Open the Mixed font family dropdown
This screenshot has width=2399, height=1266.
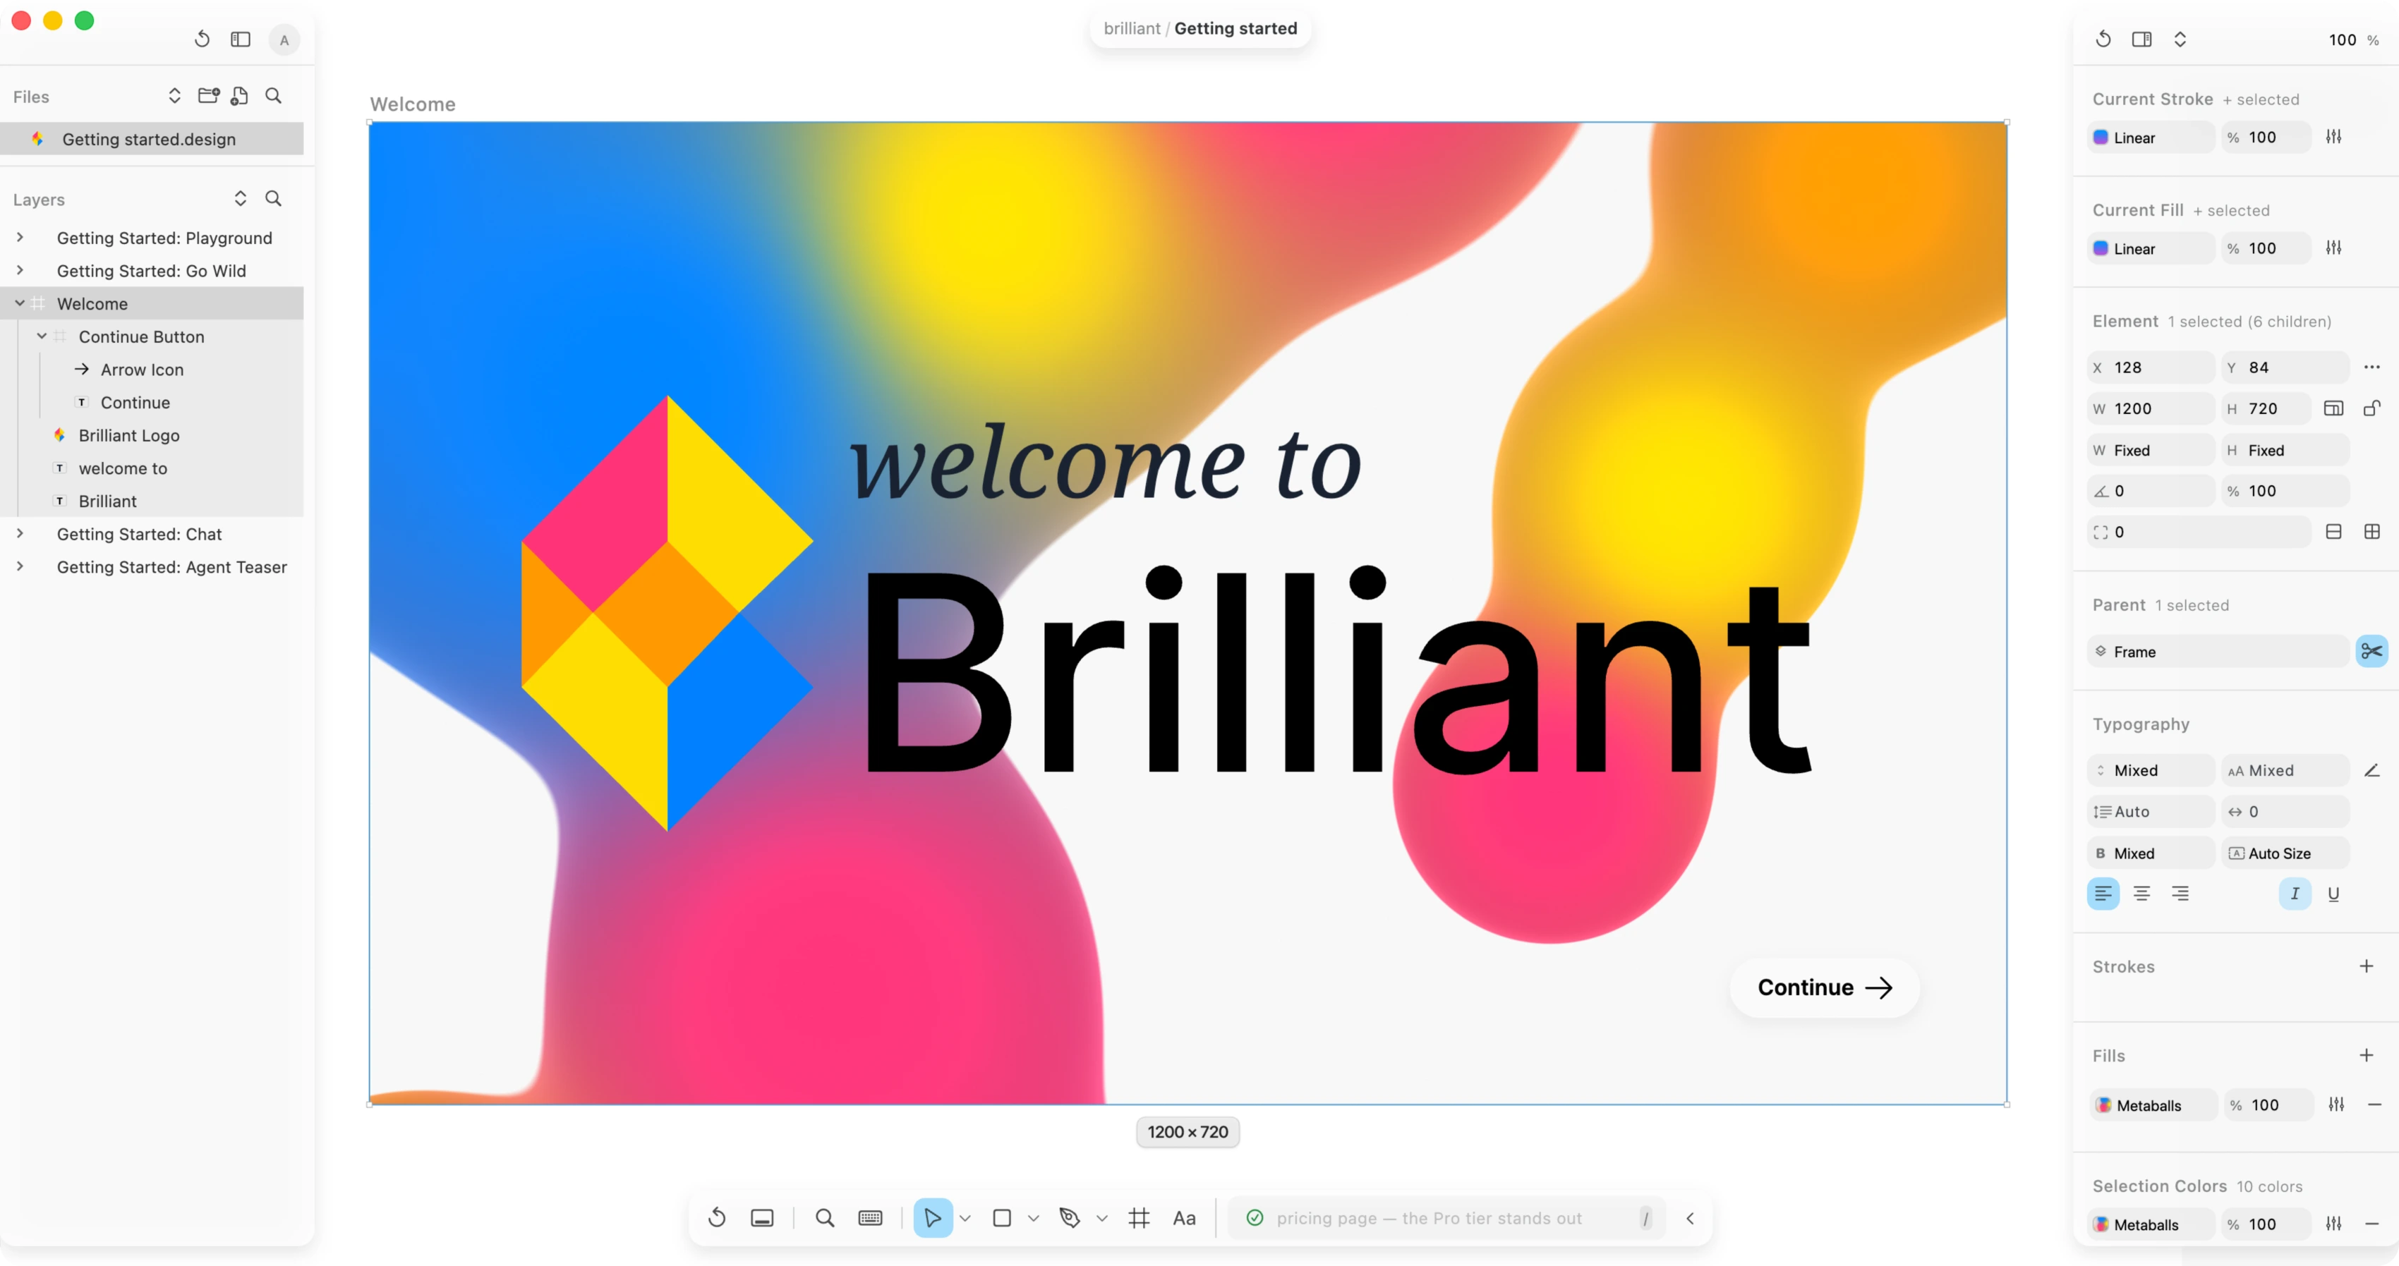[2151, 771]
